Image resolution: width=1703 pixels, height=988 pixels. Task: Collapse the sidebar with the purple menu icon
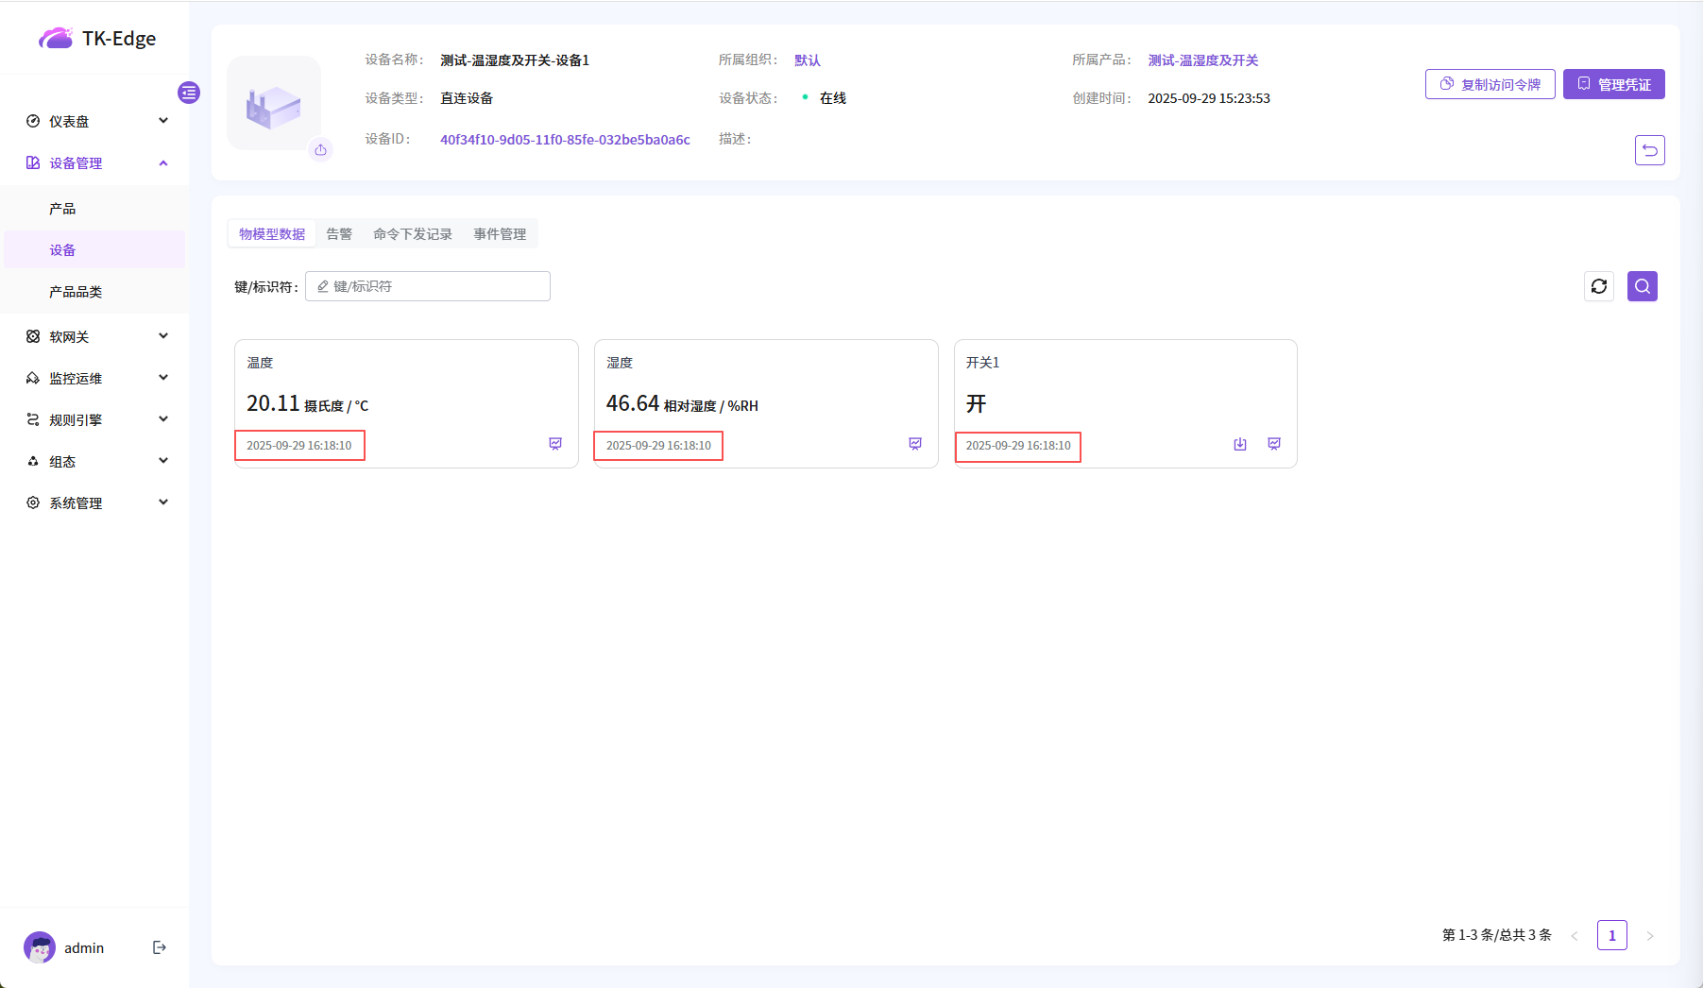[189, 93]
